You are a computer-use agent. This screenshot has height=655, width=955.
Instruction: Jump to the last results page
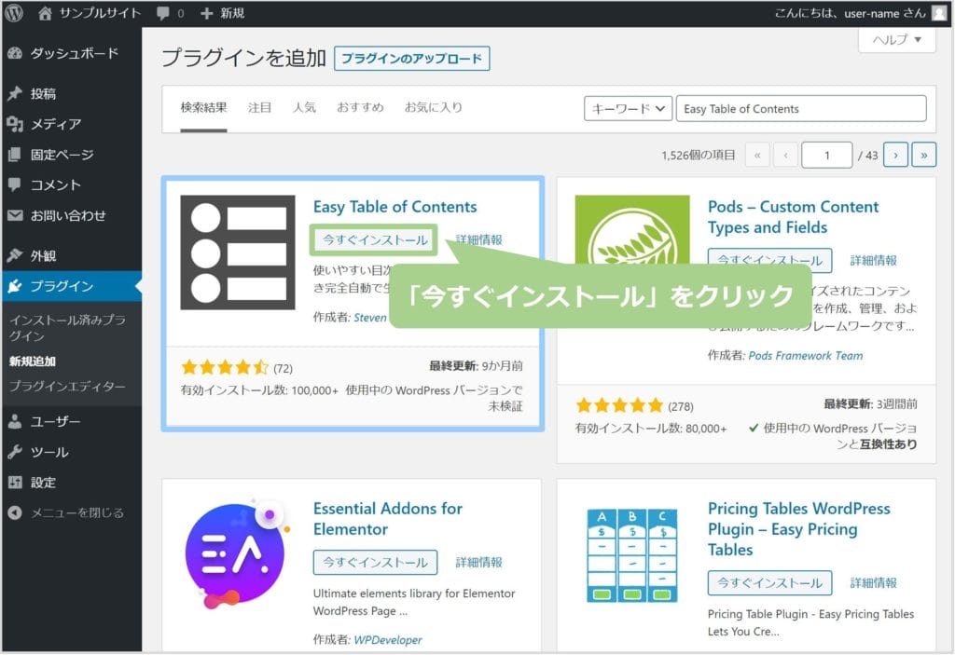(924, 156)
